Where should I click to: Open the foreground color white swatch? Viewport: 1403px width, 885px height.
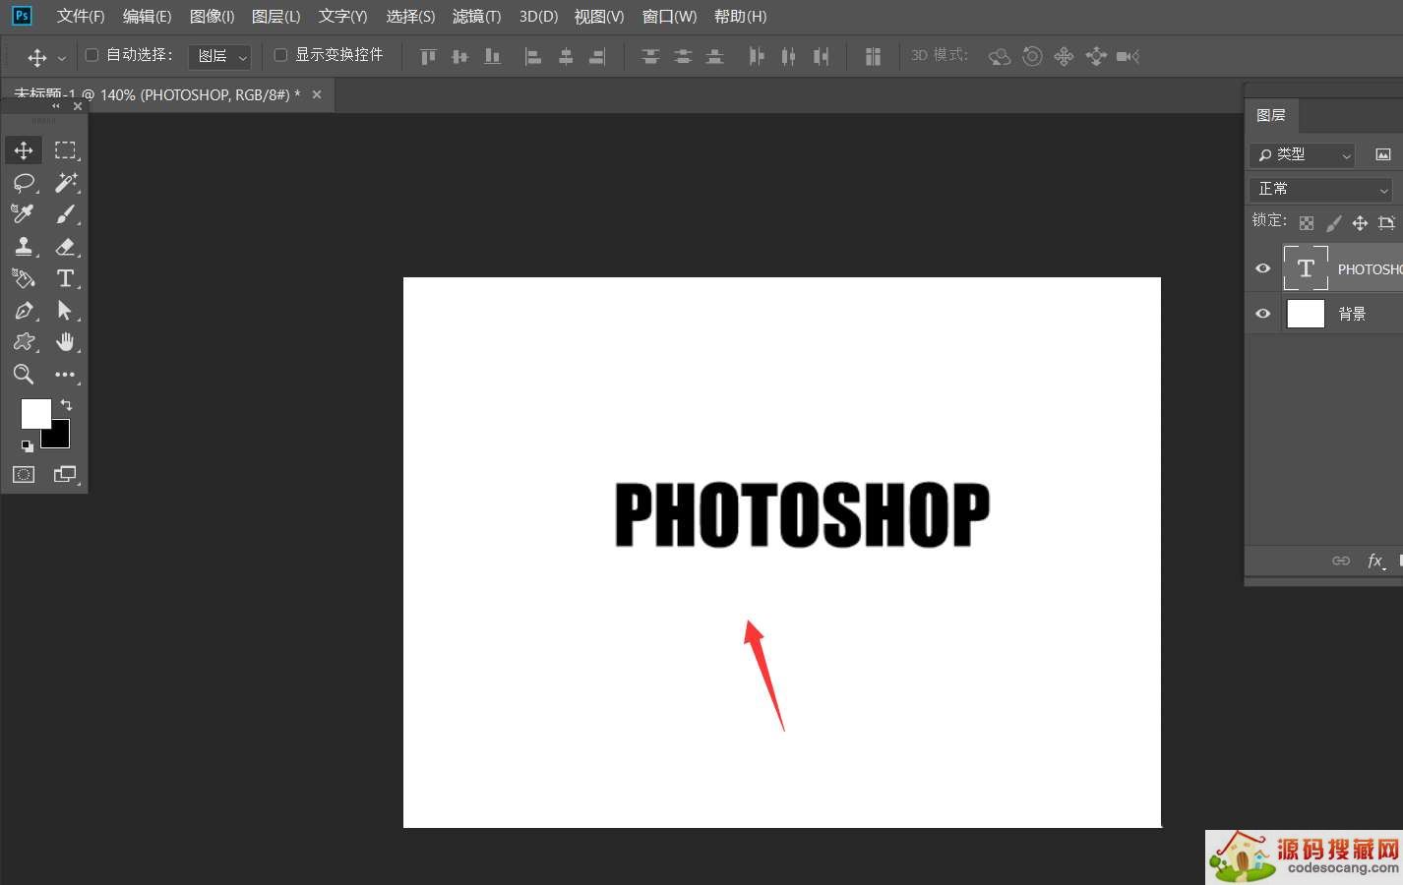(x=35, y=414)
